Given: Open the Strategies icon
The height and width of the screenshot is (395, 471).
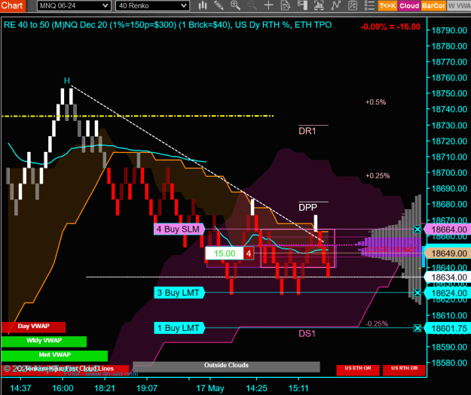Looking at the screenshot, I should [353, 5].
